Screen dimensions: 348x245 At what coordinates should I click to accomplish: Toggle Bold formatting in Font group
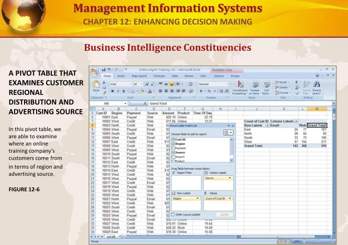[x=112, y=91]
